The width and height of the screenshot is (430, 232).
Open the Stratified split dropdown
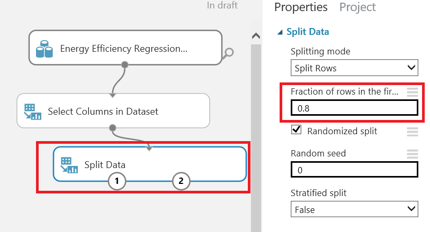[354, 210]
